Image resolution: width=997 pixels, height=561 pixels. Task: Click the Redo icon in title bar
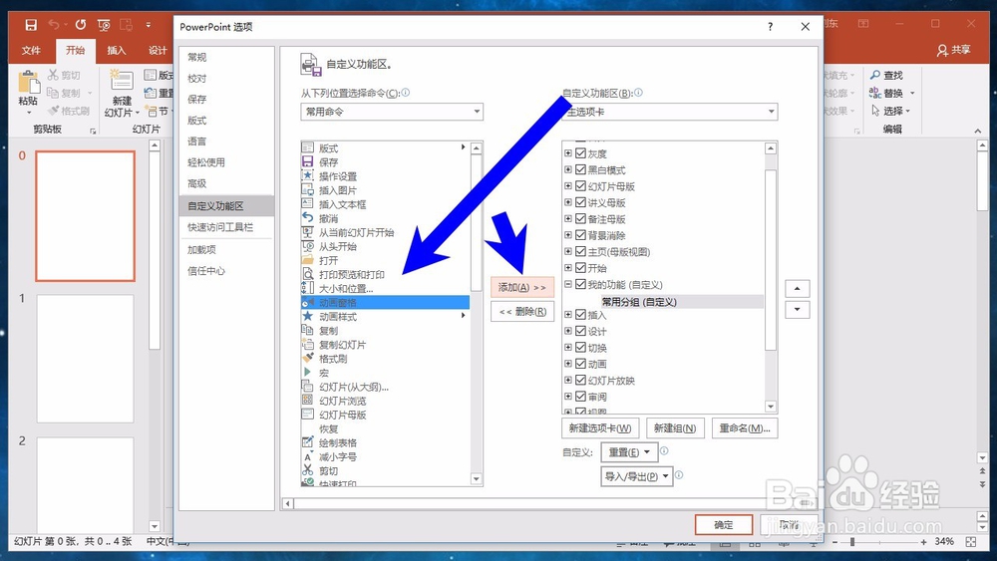[x=80, y=25]
